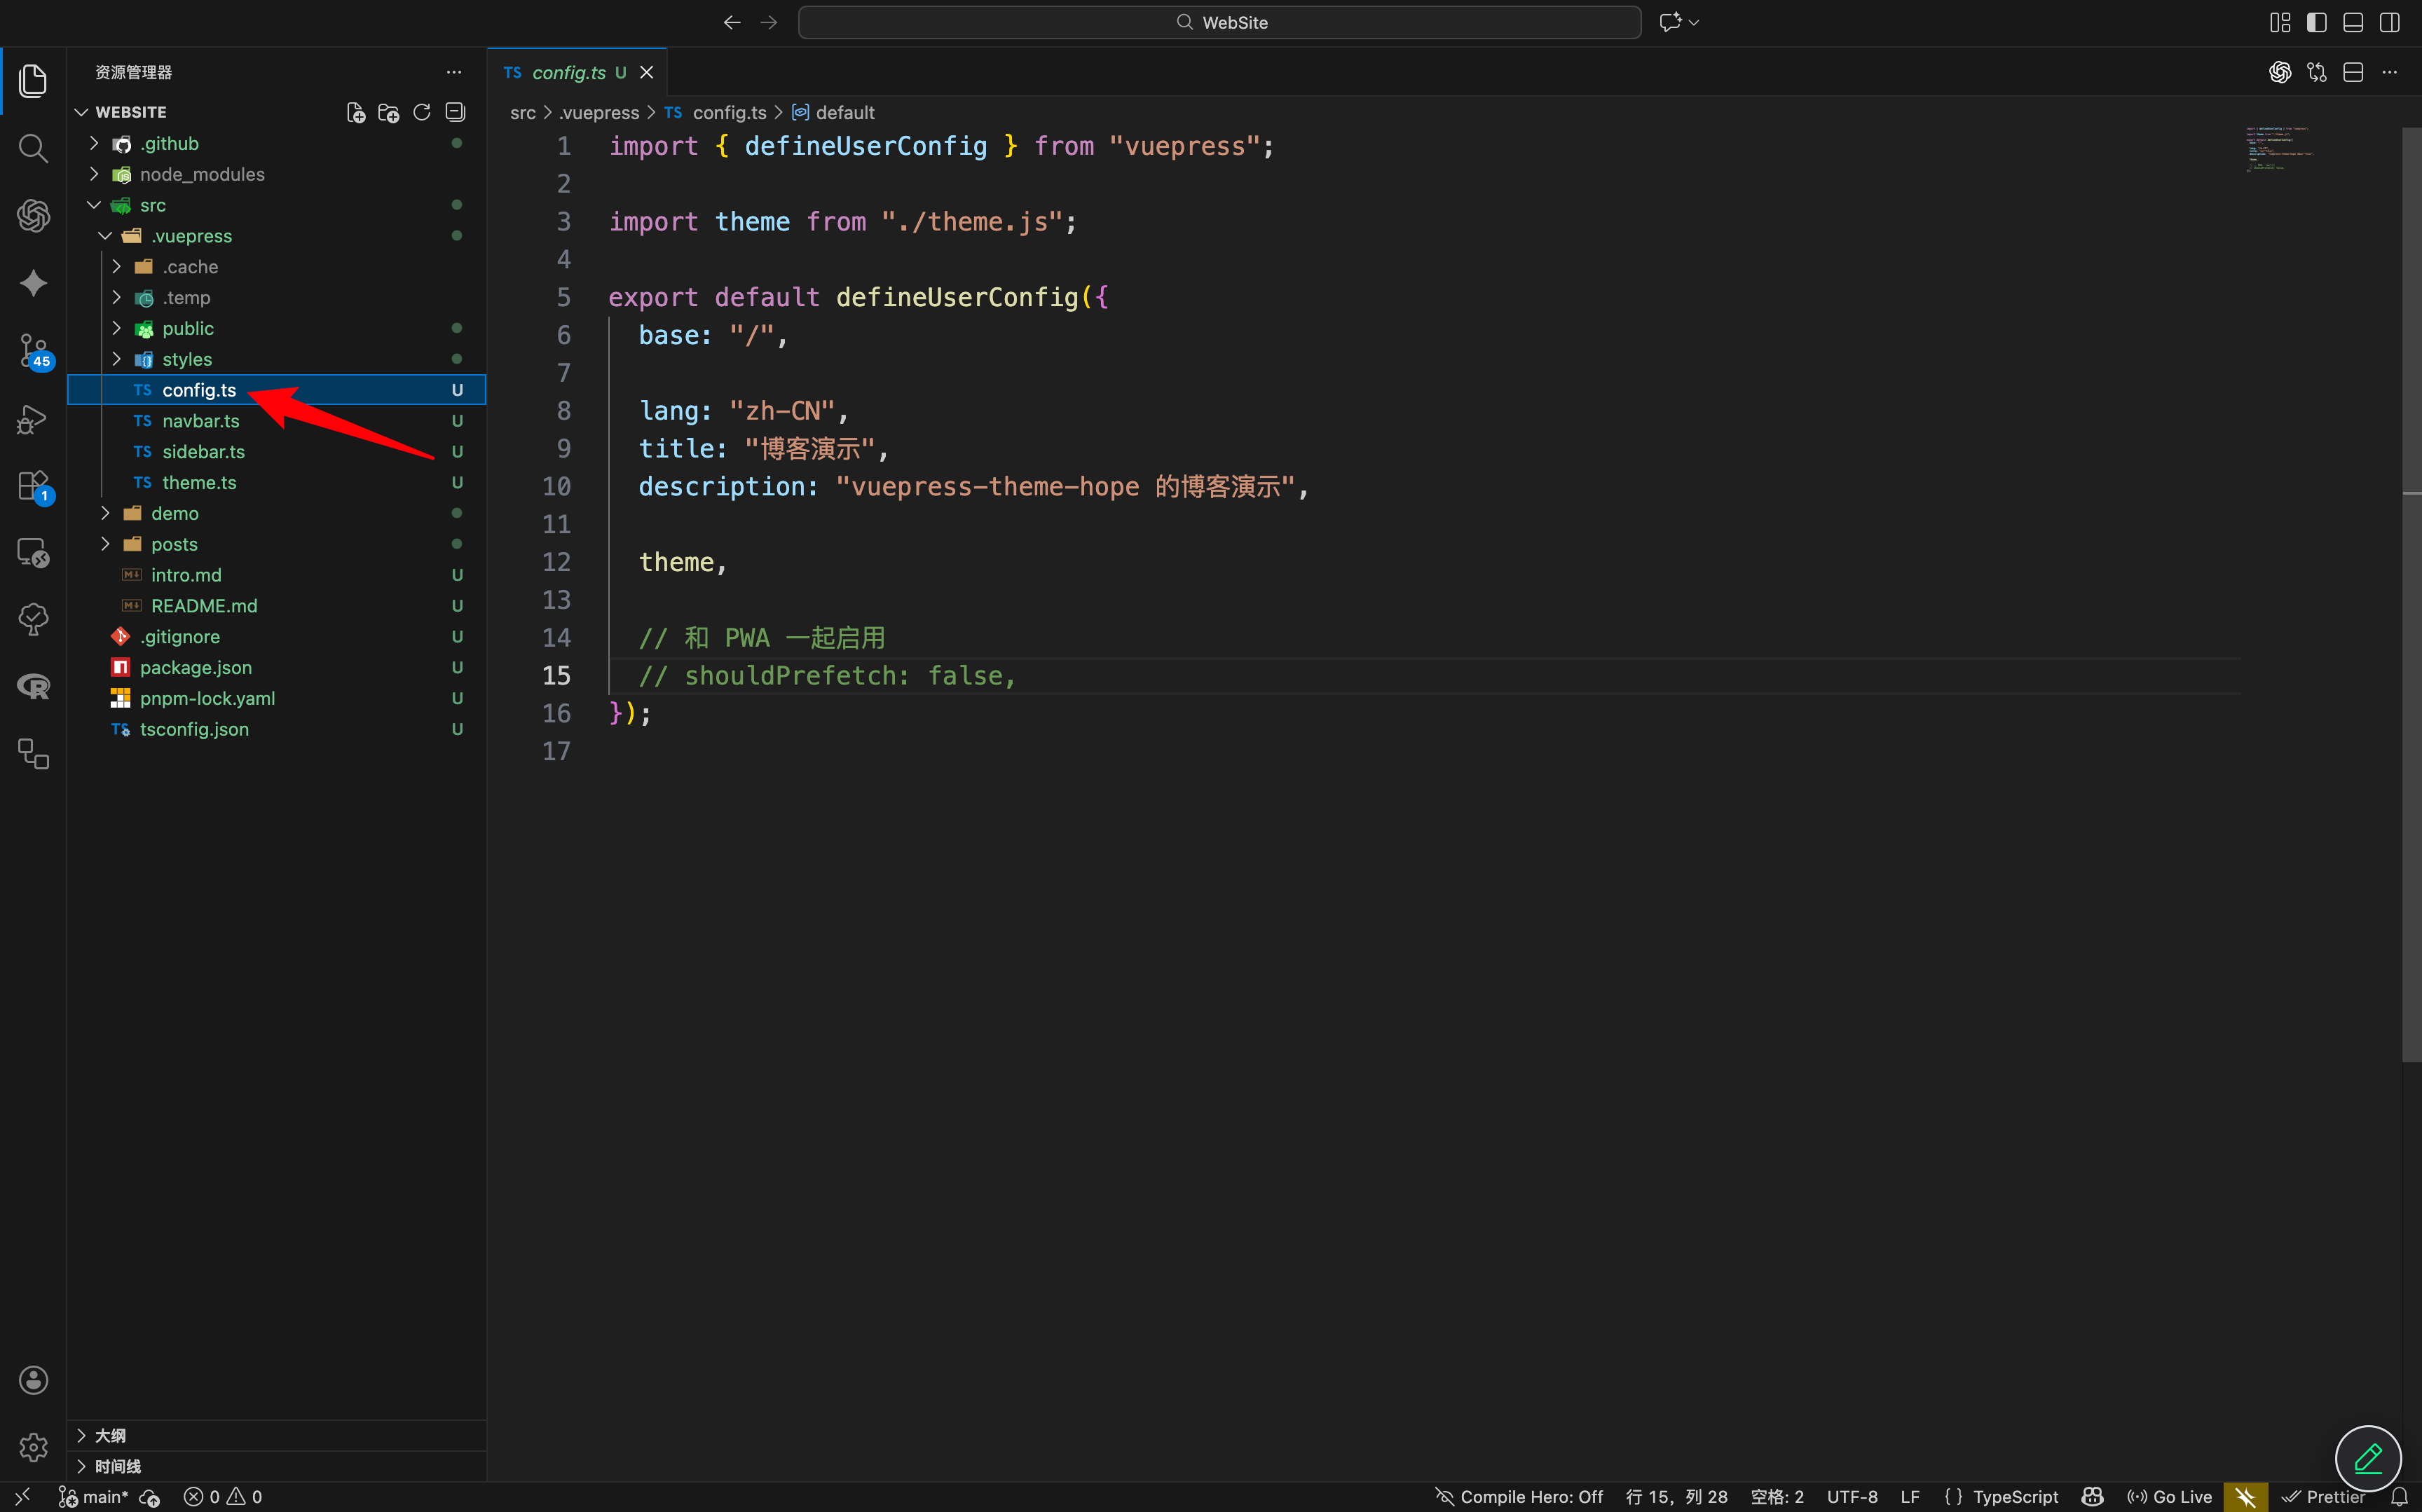Go back in navigation history
The height and width of the screenshot is (1512, 2422).
732,22
